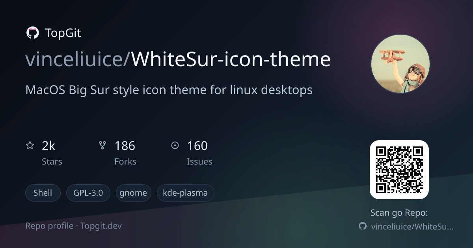Select the Shell language tag

point(43,193)
